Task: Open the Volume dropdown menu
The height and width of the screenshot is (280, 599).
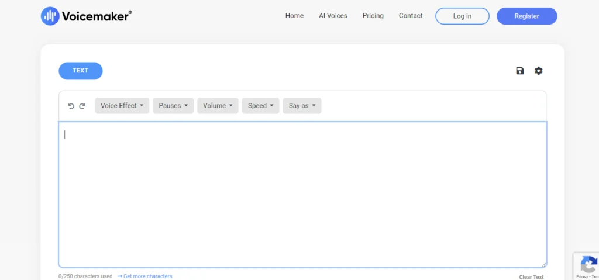Action: pos(218,106)
